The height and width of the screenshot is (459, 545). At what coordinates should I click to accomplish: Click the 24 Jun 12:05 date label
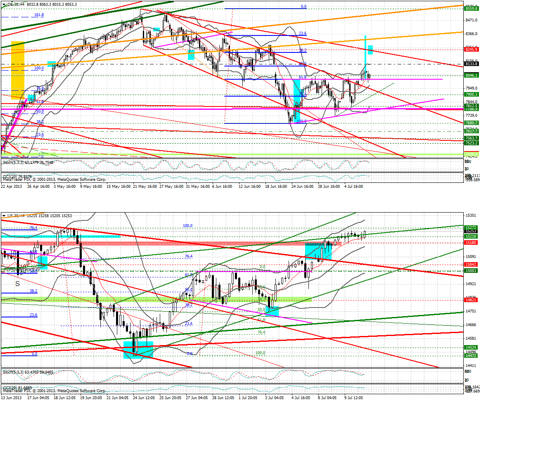tap(144, 397)
